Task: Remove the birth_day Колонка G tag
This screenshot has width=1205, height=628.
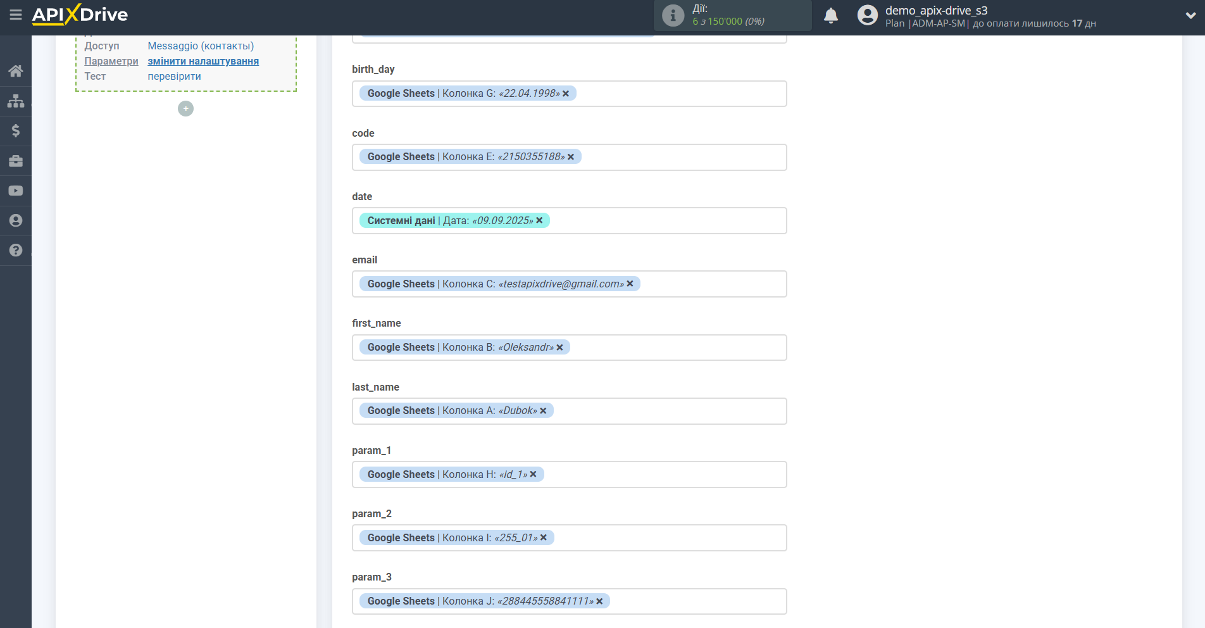Action: pos(566,94)
